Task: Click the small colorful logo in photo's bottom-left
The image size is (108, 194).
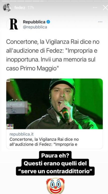Action: (x=10, y=127)
